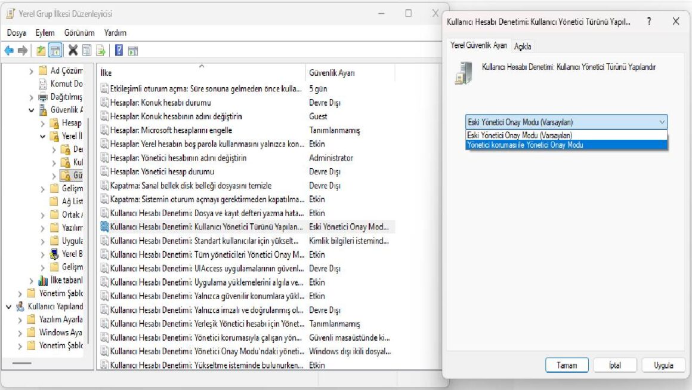692x390 pixels.
Task: Click the 'Ağ List' folder icon in tree
Action: tap(54, 201)
